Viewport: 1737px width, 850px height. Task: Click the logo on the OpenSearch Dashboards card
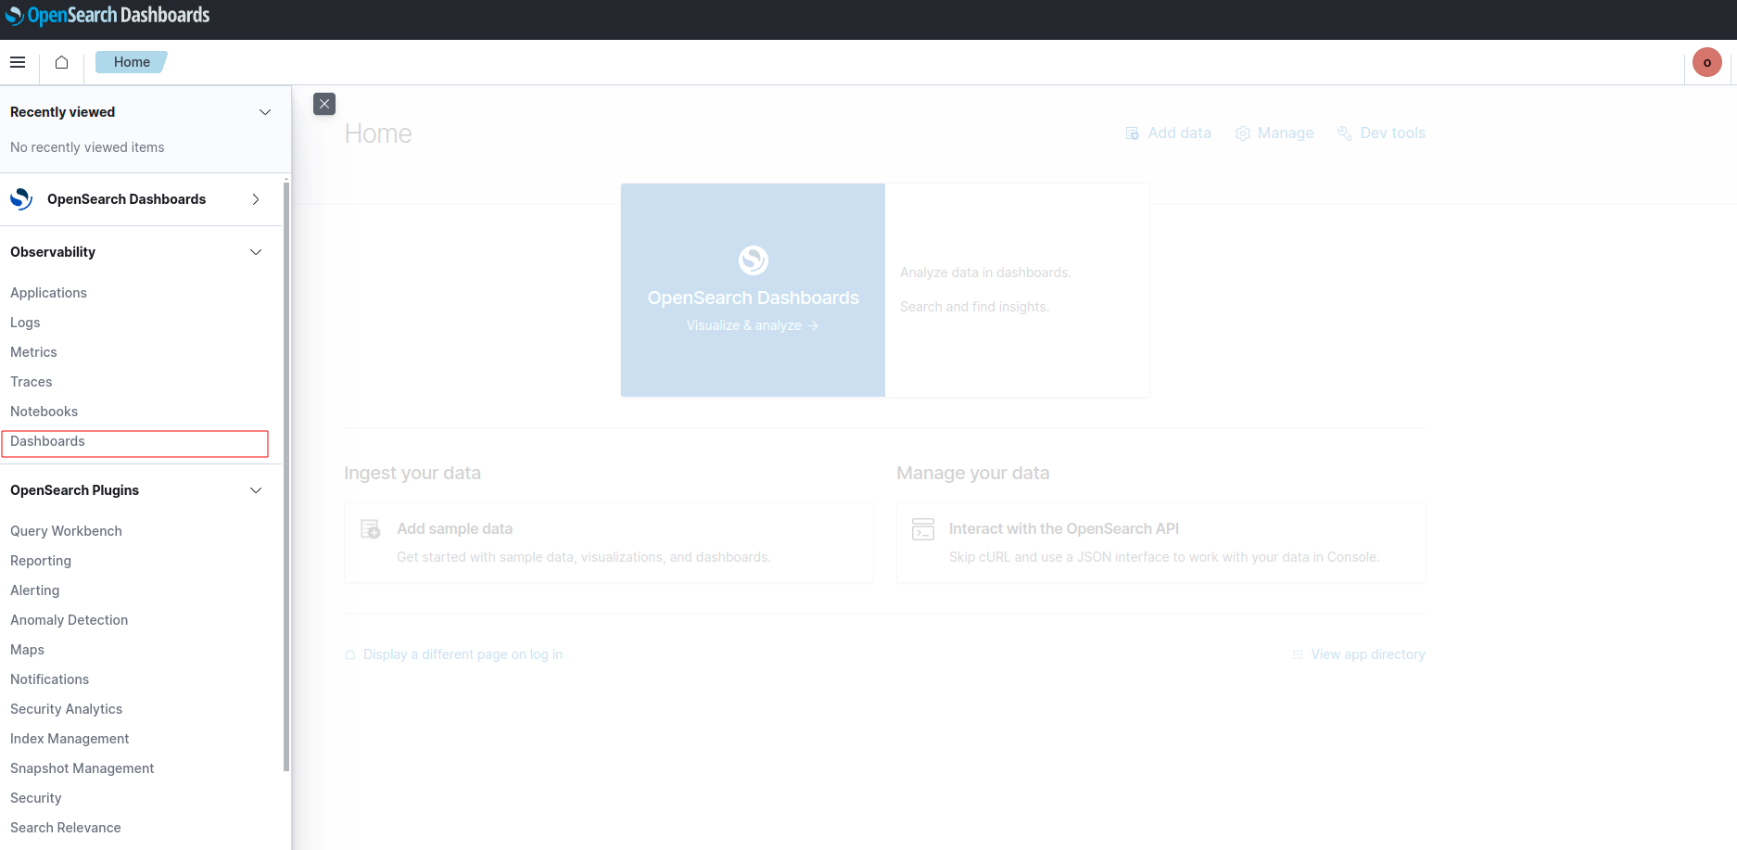click(x=753, y=260)
